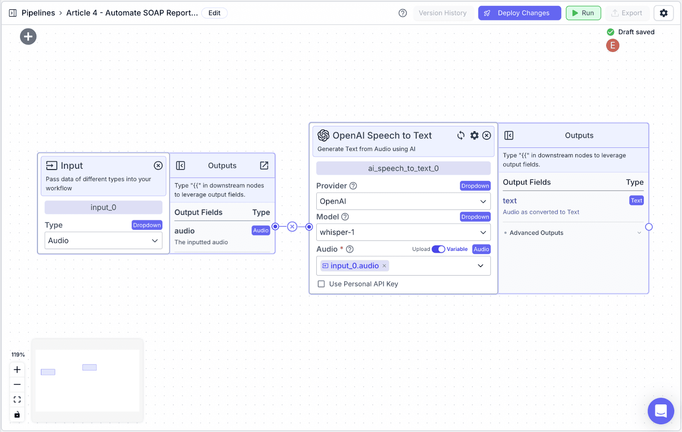Click the Text type badge of text output
Image resolution: width=682 pixels, height=432 pixels.
[x=636, y=200]
